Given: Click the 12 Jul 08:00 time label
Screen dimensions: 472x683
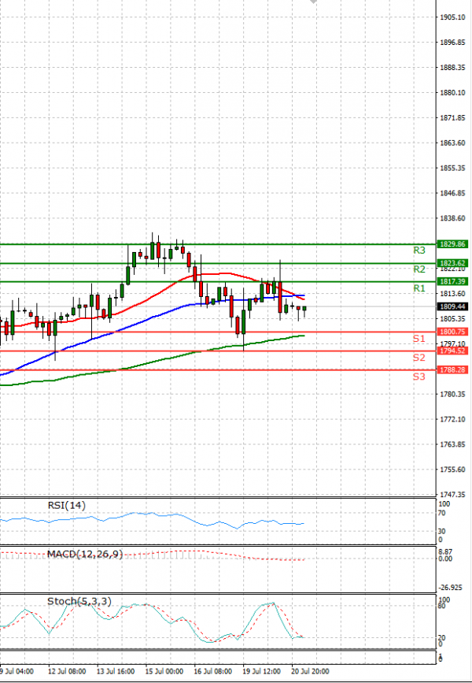Looking at the screenshot, I should (x=67, y=672).
